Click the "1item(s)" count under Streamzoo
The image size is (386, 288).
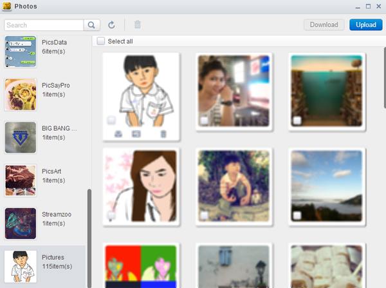pos(53,223)
